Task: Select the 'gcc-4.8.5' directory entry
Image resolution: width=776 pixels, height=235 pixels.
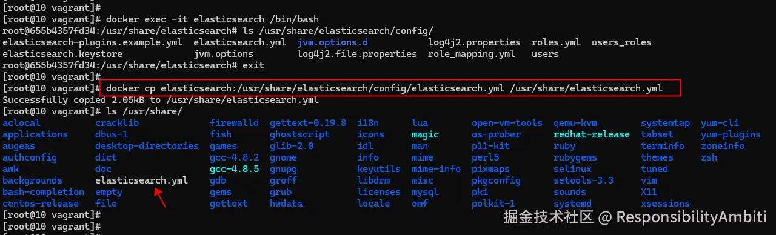Action: (x=234, y=169)
